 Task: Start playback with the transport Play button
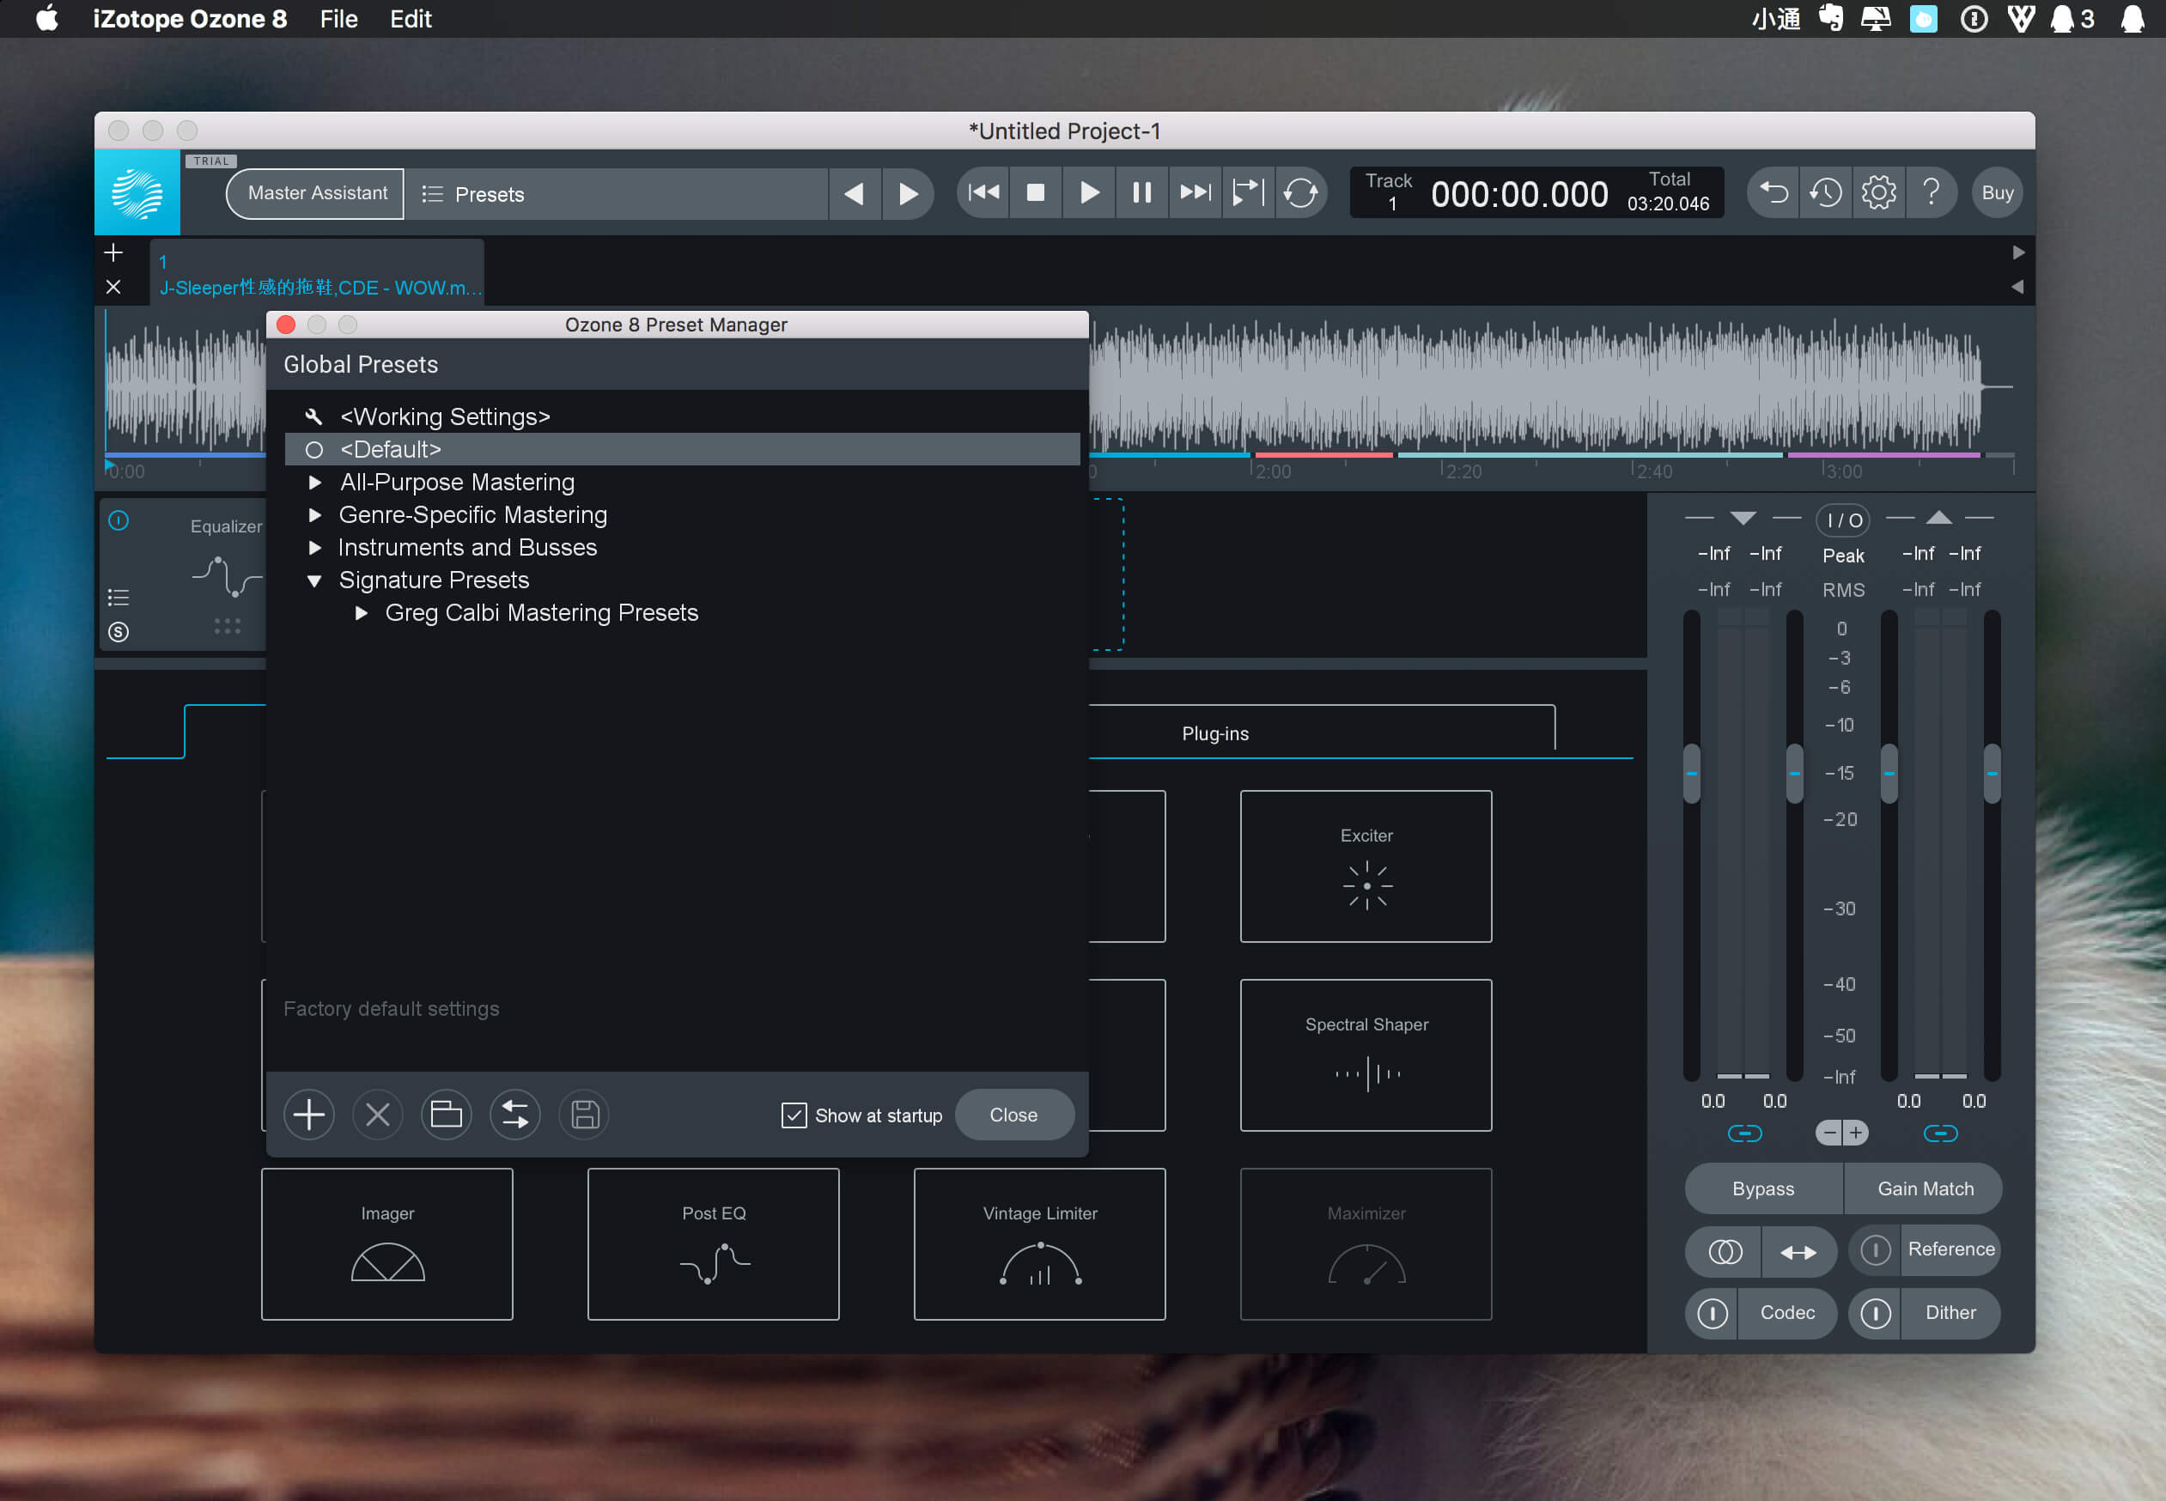[x=1089, y=193]
